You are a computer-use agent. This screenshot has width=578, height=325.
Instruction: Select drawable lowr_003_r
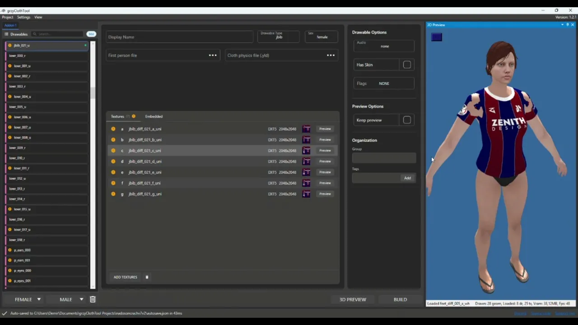pyautogui.click(x=47, y=87)
